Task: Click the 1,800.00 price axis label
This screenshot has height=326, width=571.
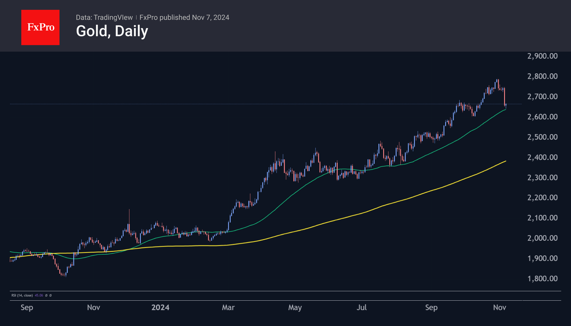Action: click(x=542, y=279)
